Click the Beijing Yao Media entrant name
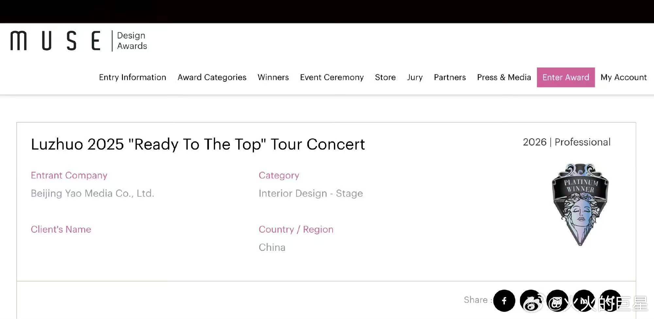Viewport: 654px width, 319px height. pos(93,193)
